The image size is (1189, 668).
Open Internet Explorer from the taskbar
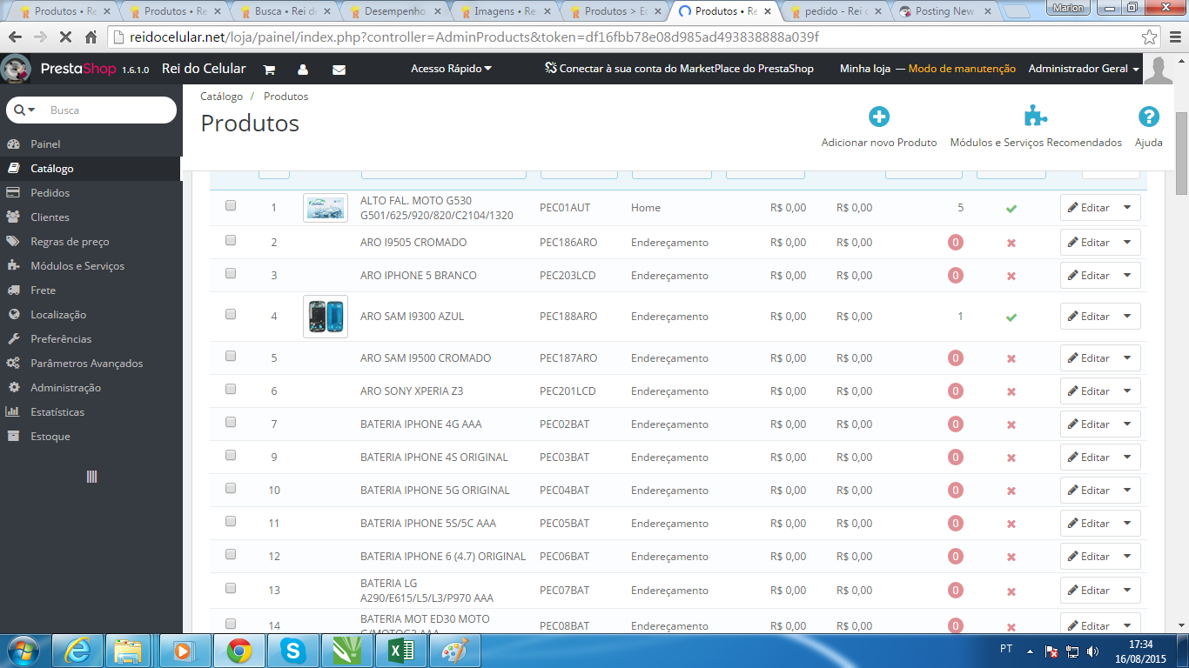(x=77, y=651)
